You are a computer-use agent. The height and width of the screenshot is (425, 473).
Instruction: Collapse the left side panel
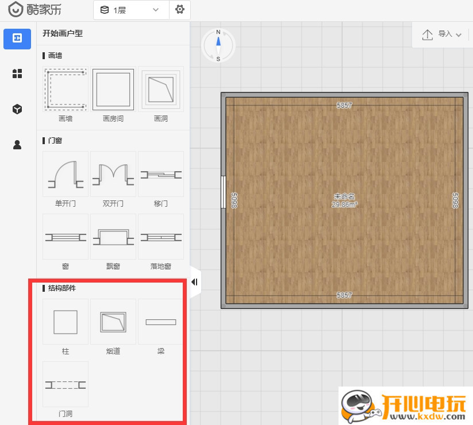pos(194,282)
